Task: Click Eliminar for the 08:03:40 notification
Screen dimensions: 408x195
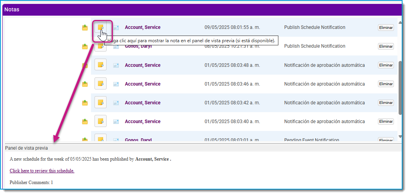Action: 386,121
